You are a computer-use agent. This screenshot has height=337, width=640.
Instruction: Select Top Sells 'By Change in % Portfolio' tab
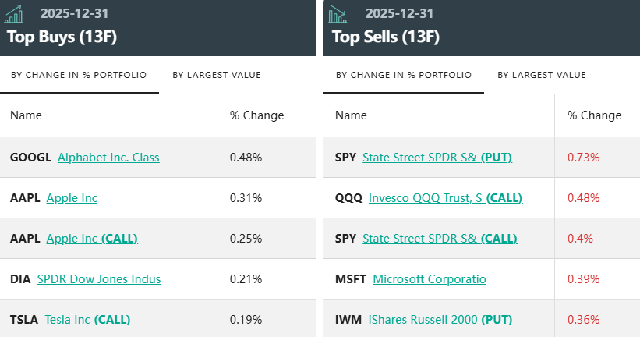pos(403,76)
